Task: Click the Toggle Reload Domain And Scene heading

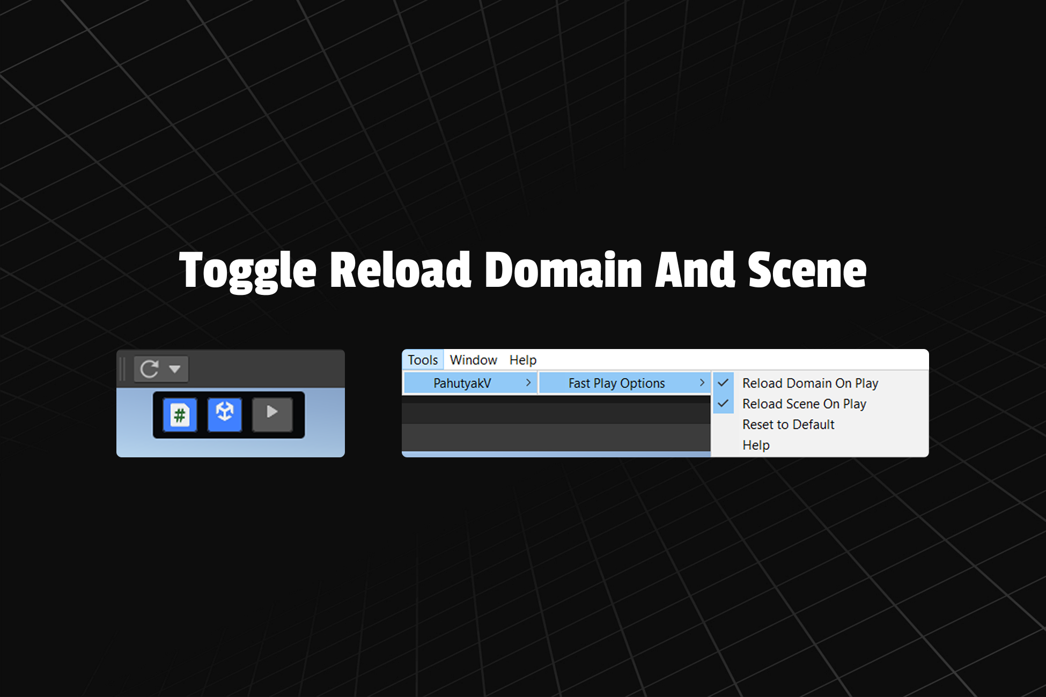Action: coord(522,271)
